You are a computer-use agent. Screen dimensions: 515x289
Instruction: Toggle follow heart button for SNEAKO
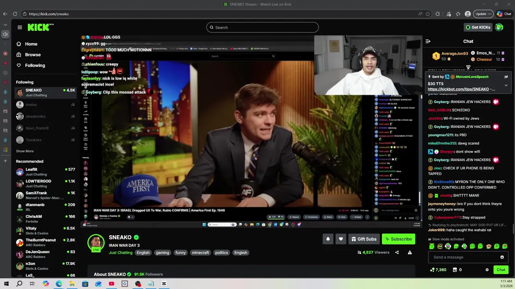pos(341,239)
